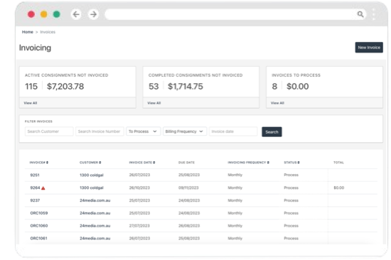Open invoice ORC1059 row link
Viewport: 391px width, 260px height.
39,213
